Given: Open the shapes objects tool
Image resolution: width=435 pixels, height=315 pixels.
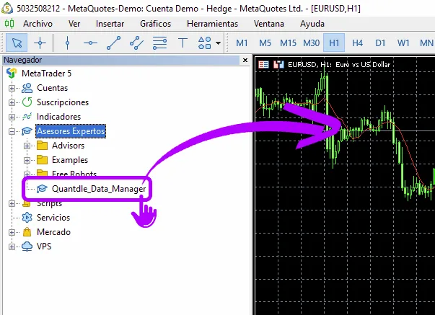Looking at the screenshot, I should 205,43.
